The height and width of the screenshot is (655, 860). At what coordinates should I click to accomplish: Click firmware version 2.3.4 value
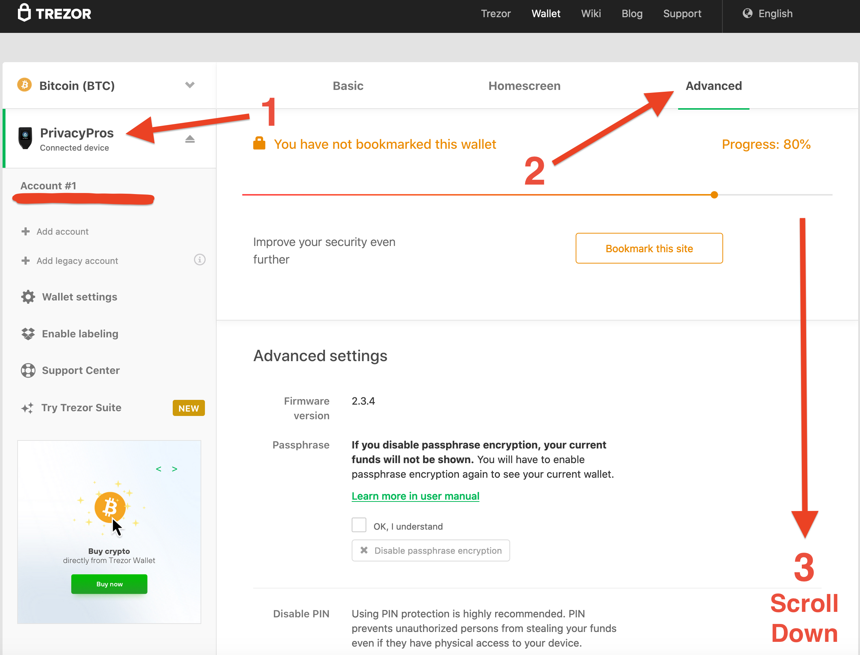(x=363, y=401)
